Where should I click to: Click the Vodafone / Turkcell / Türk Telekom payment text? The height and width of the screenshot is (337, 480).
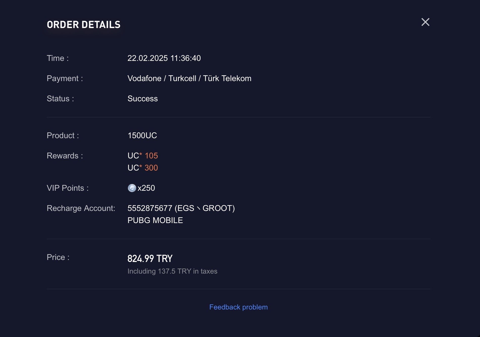[x=189, y=78]
